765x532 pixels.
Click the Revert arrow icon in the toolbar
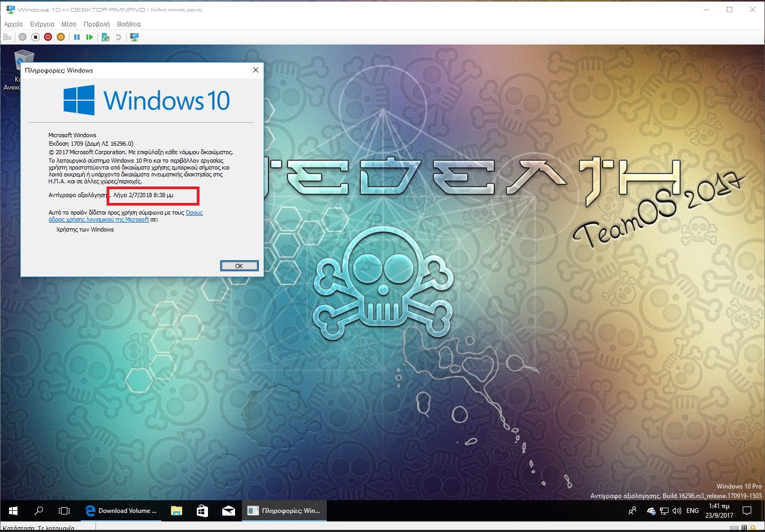[118, 37]
